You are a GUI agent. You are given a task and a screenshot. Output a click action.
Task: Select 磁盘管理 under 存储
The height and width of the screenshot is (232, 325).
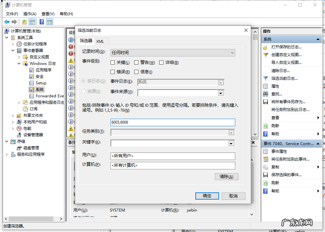(31, 148)
